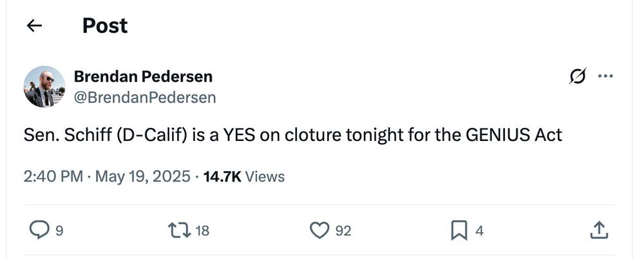Repost using the retweet arrows icon
This screenshot has height=260, width=644.
(180, 230)
